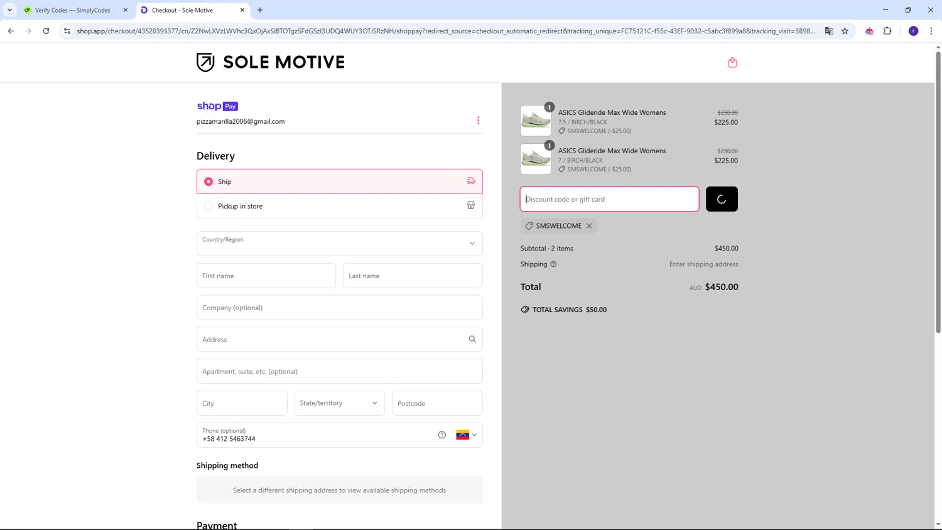Select Pickup in store radio button
The height and width of the screenshot is (530, 942).
pyautogui.click(x=208, y=206)
